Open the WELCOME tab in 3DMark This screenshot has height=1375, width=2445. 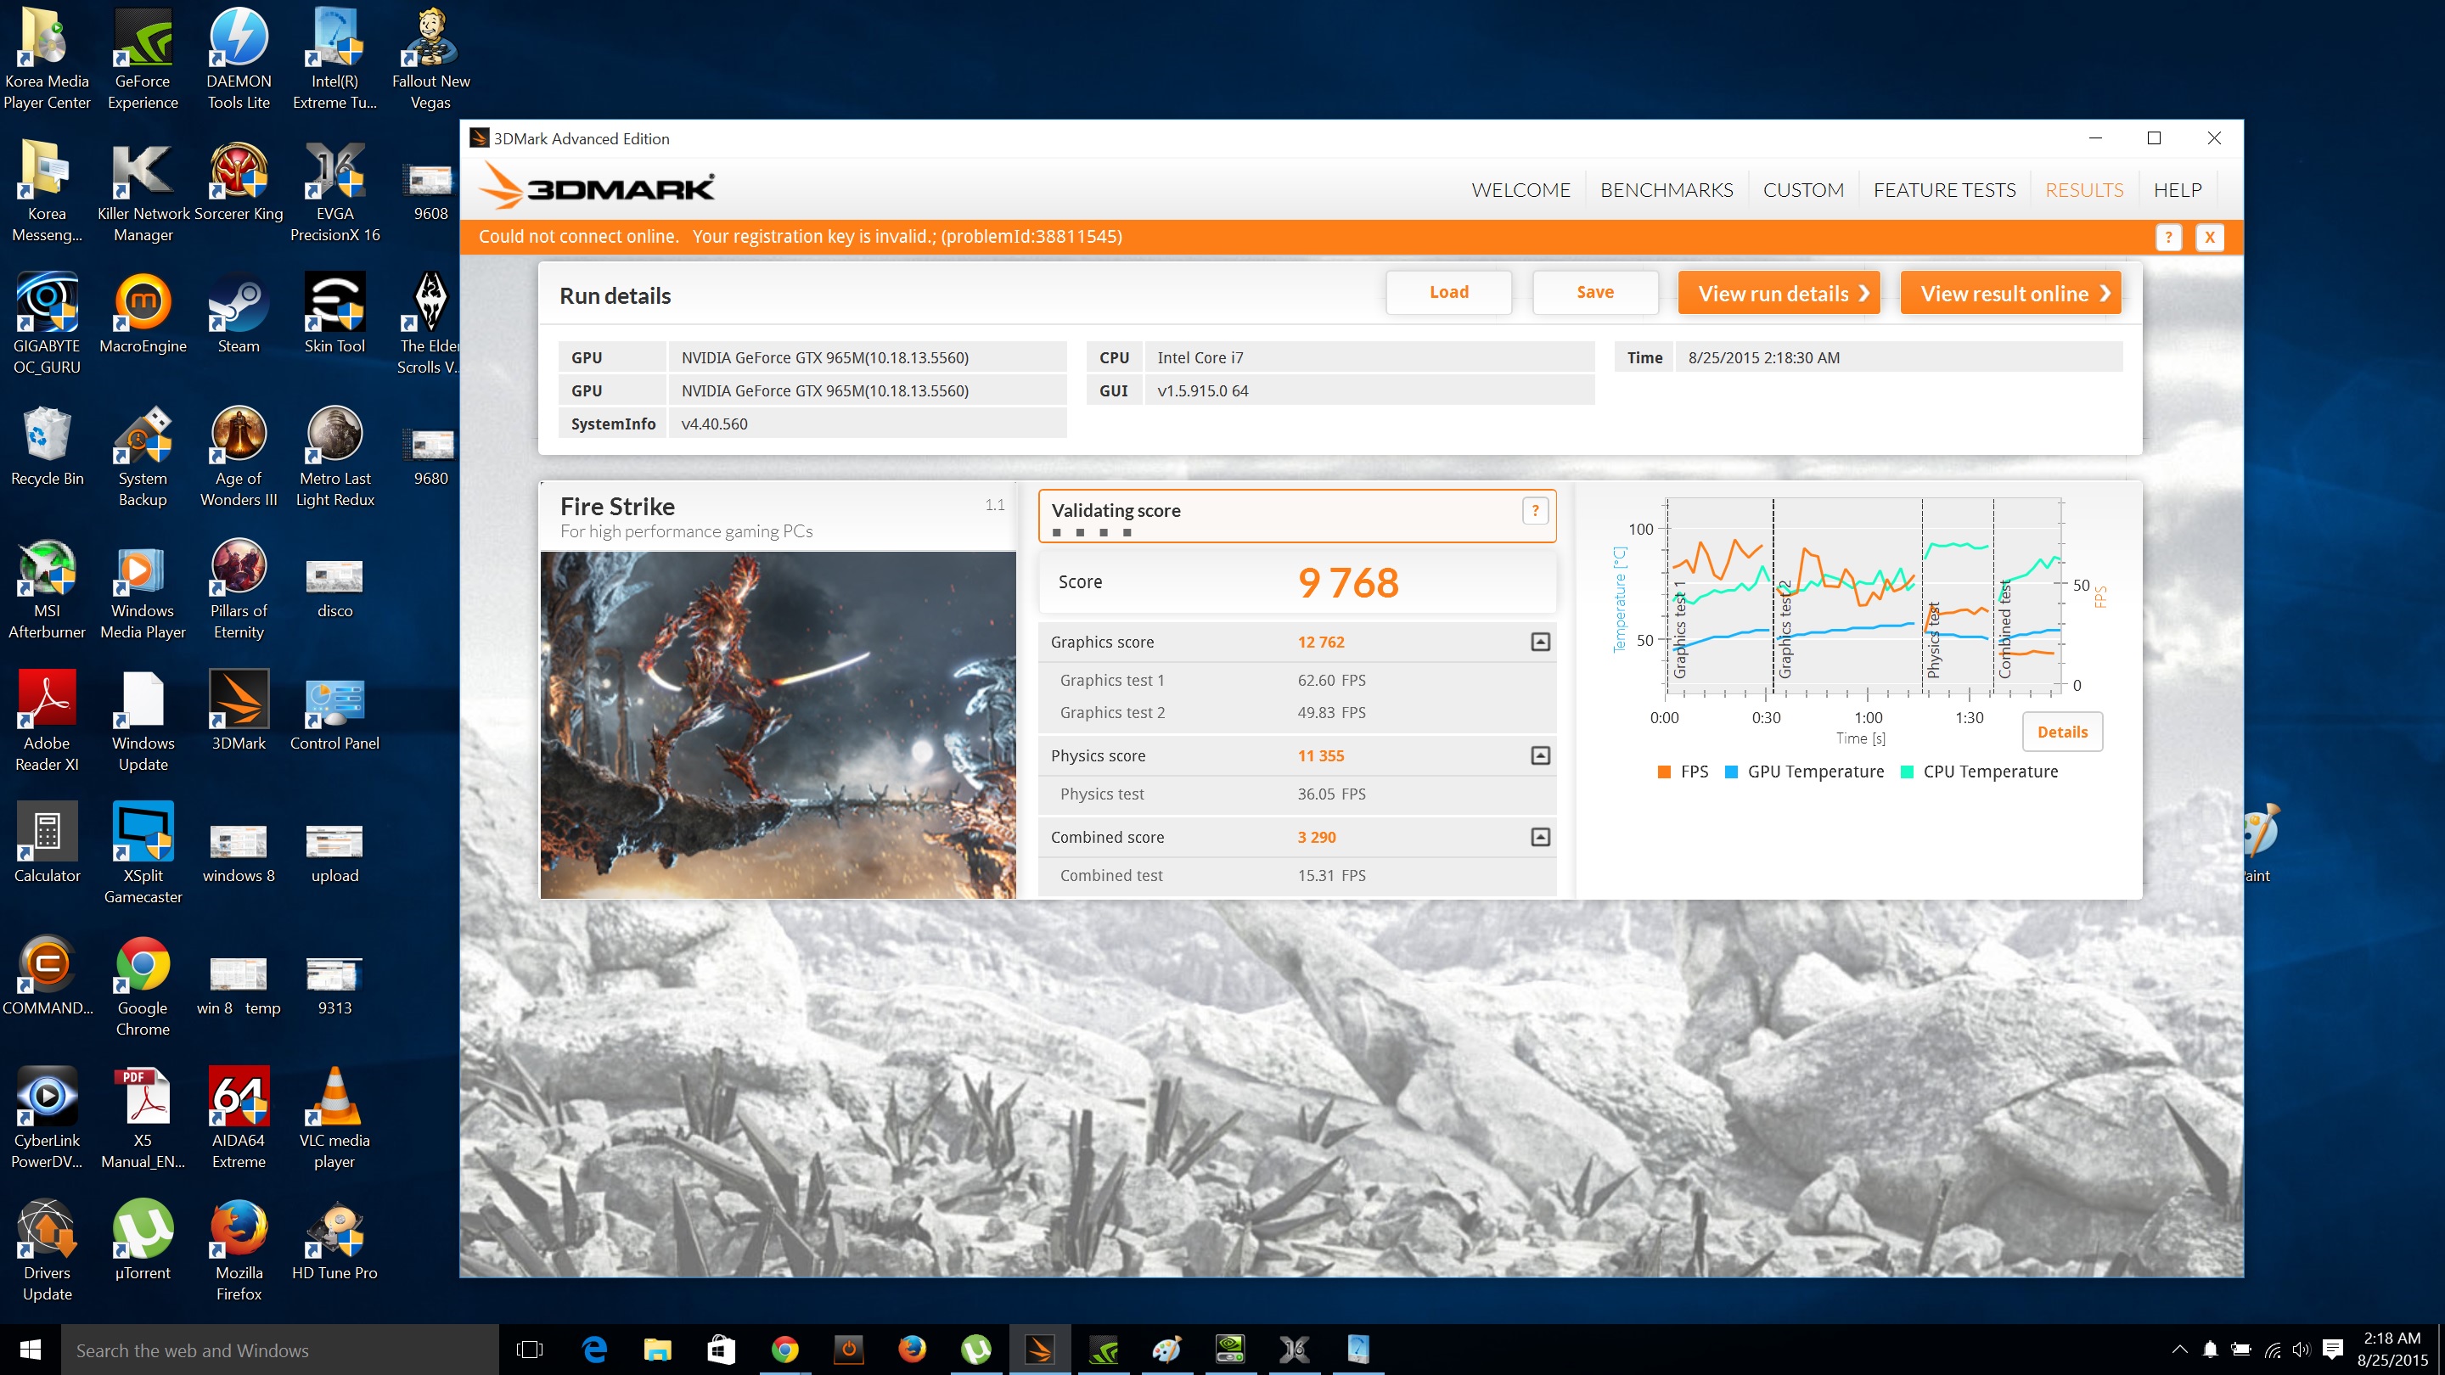point(1520,190)
